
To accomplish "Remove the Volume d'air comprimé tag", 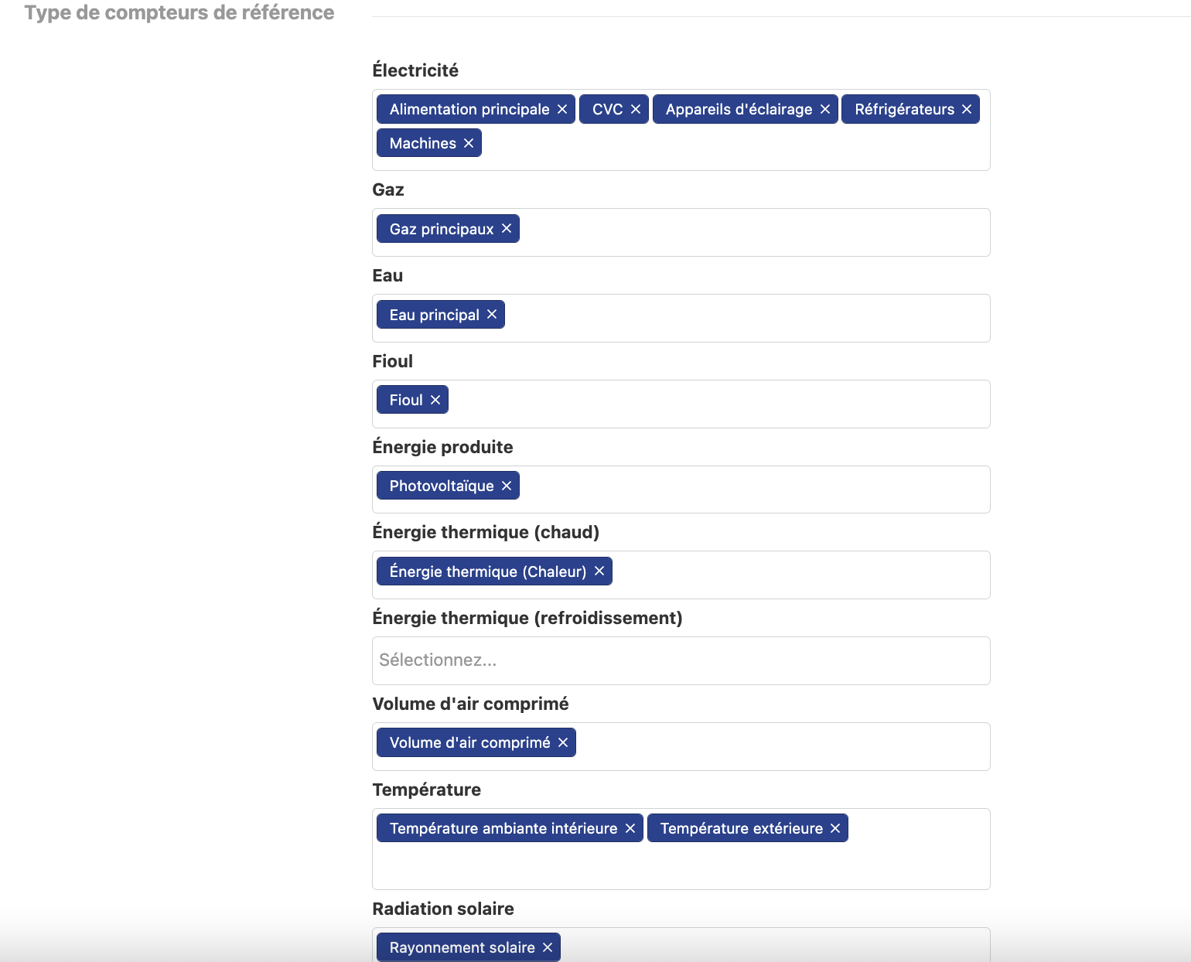I will pyautogui.click(x=563, y=742).
